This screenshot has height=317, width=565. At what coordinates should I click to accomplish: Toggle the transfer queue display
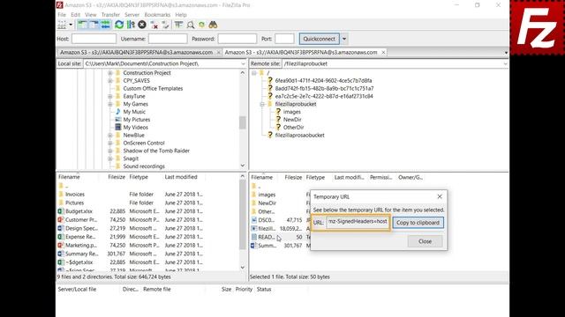click(x=105, y=25)
